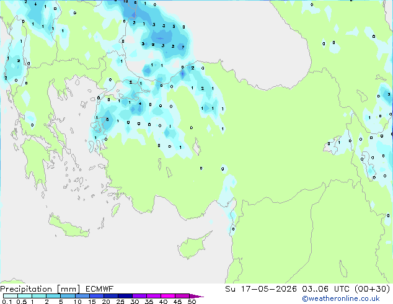Click the '10' legend scale value
This screenshot has width=393, height=304.
coord(77,302)
